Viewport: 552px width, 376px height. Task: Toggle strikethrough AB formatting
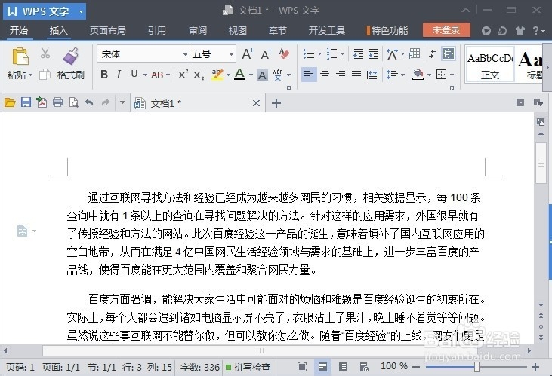pyautogui.click(x=157, y=75)
